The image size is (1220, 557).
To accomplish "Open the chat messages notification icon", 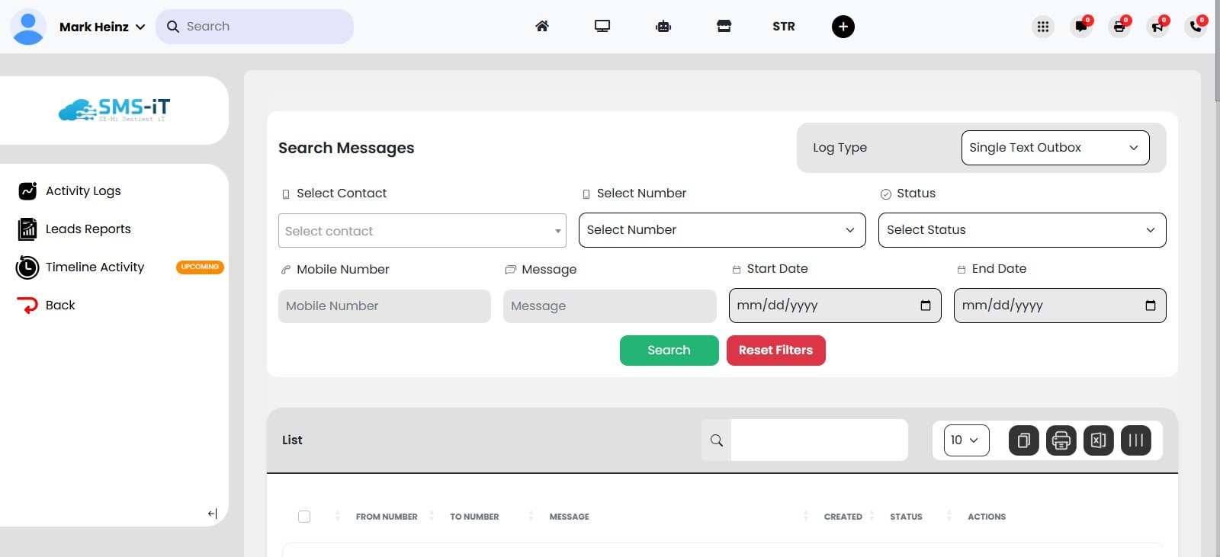I will tap(1081, 27).
